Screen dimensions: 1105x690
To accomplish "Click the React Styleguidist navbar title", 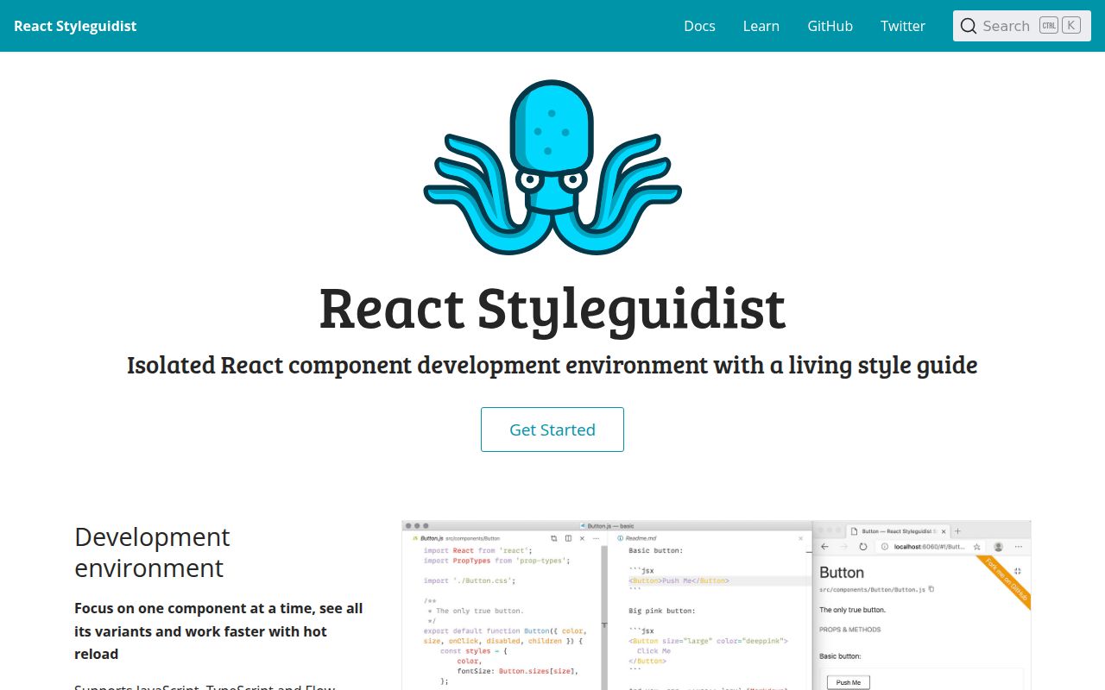I will coord(75,26).
